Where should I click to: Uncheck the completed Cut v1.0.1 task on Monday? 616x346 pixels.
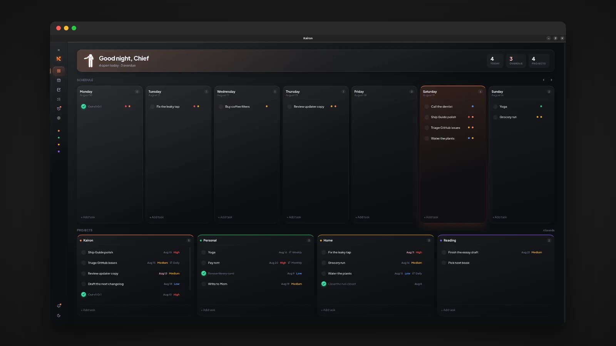pyautogui.click(x=84, y=106)
